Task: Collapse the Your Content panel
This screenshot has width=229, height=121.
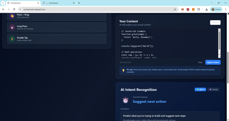Action: [215, 23]
